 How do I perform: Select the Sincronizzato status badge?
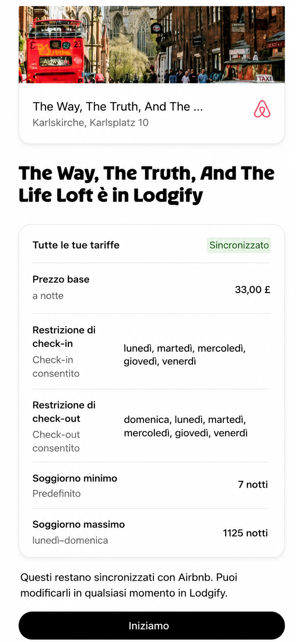tap(239, 245)
